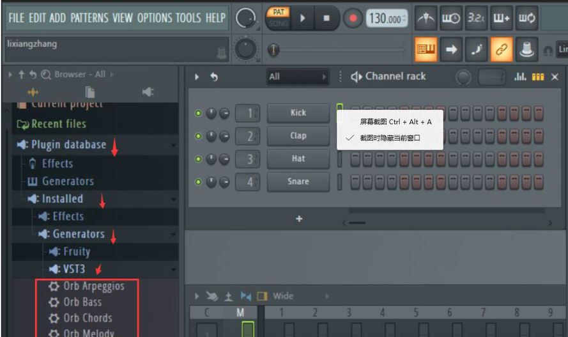
Task: Open the All channel filter dropdown
Action: 298,77
